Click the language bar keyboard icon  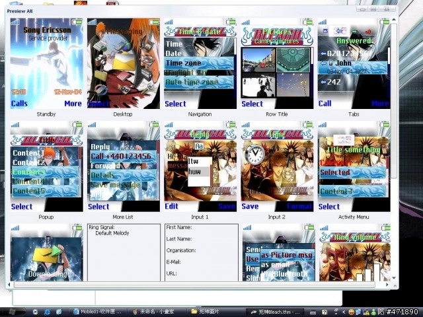pos(313,312)
